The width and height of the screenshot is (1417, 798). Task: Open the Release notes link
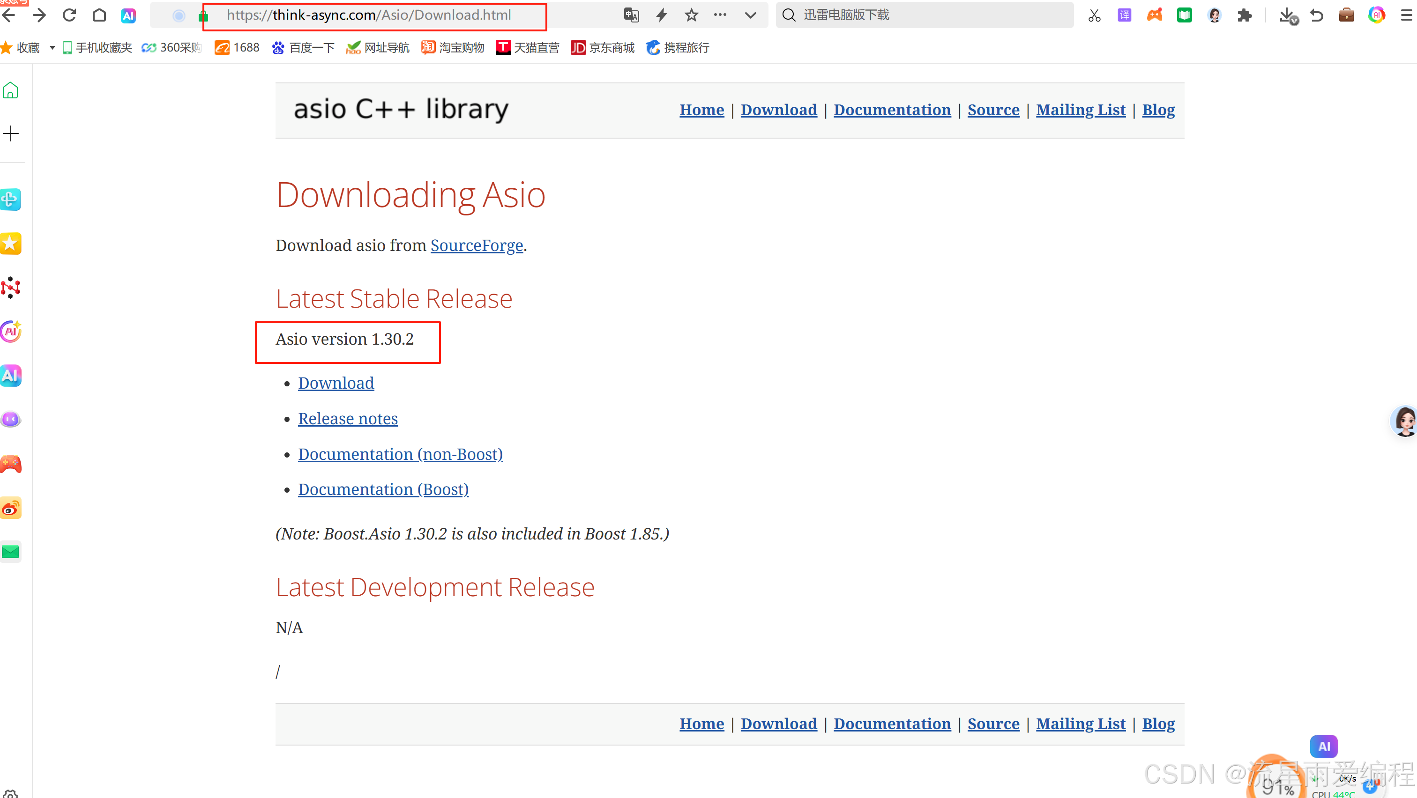click(x=348, y=419)
